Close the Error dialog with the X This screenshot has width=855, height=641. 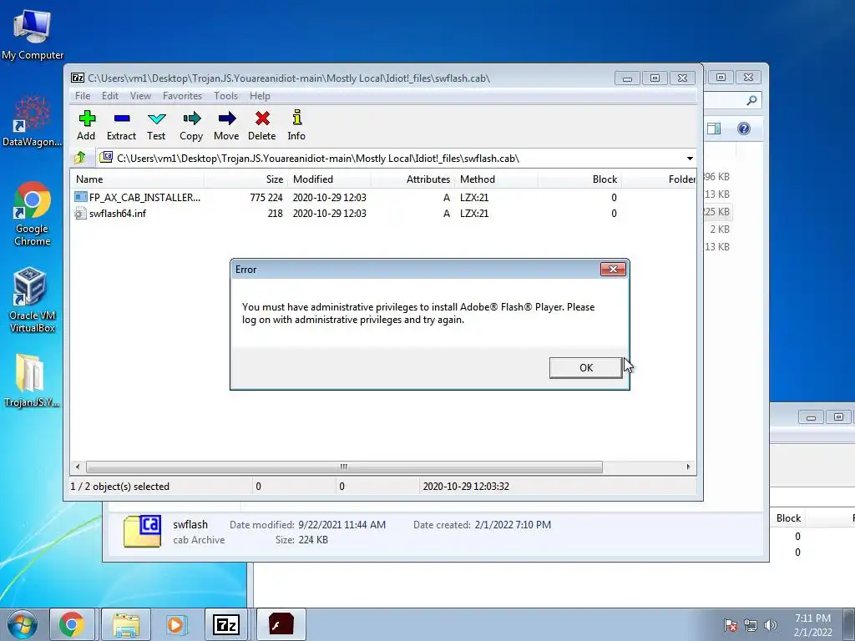(x=613, y=270)
